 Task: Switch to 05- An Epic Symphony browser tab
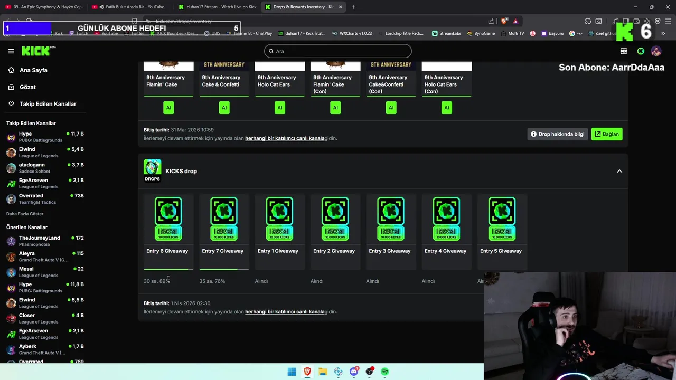(44, 7)
